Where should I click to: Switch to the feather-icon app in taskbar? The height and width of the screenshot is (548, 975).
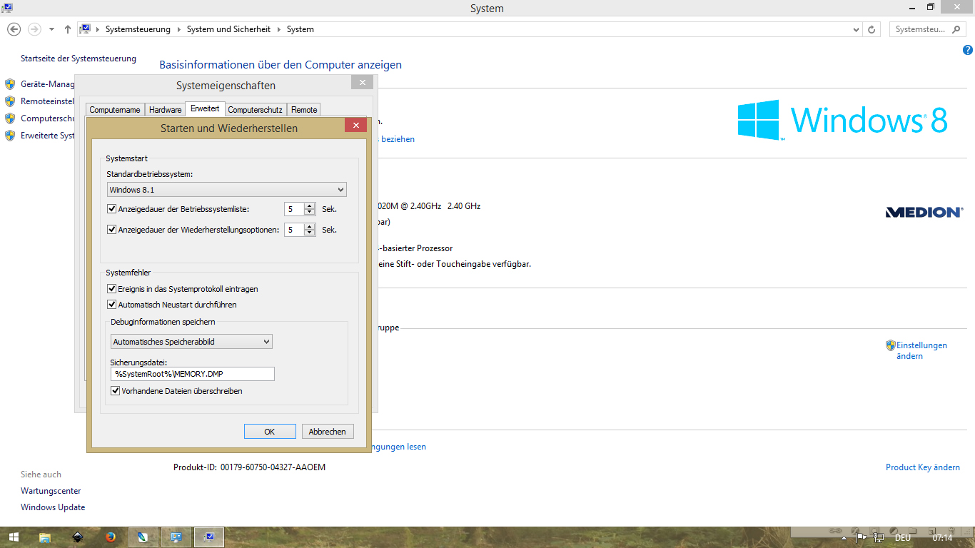143,537
